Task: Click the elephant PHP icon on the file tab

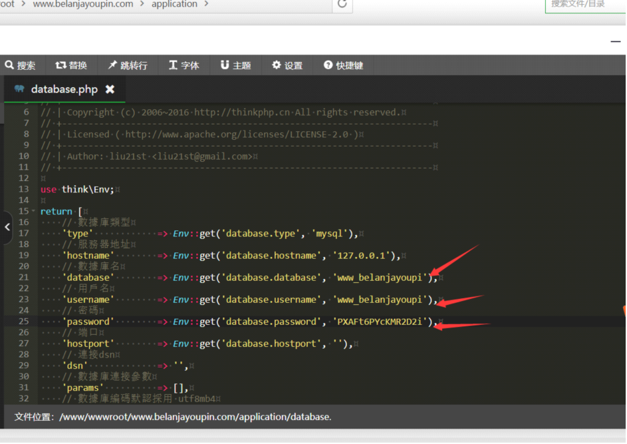Action: point(19,89)
